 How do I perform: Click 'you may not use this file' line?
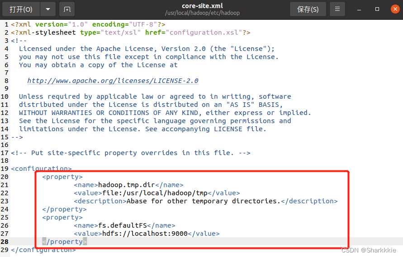149,57
